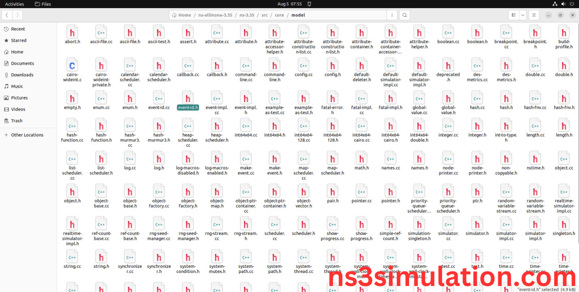Select the nstime.h header file
579x292 pixels.
click(x=535, y=159)
